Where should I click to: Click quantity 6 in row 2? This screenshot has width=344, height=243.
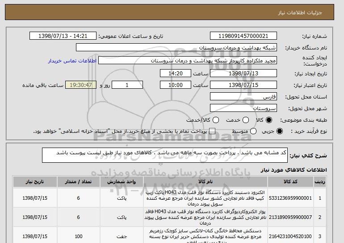78,218
